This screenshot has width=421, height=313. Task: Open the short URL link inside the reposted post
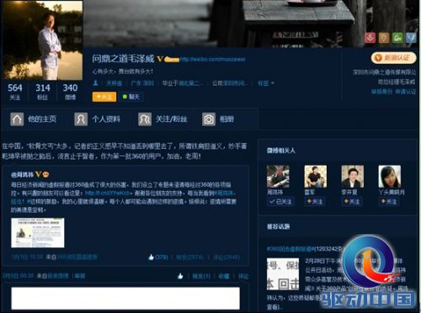108,193
